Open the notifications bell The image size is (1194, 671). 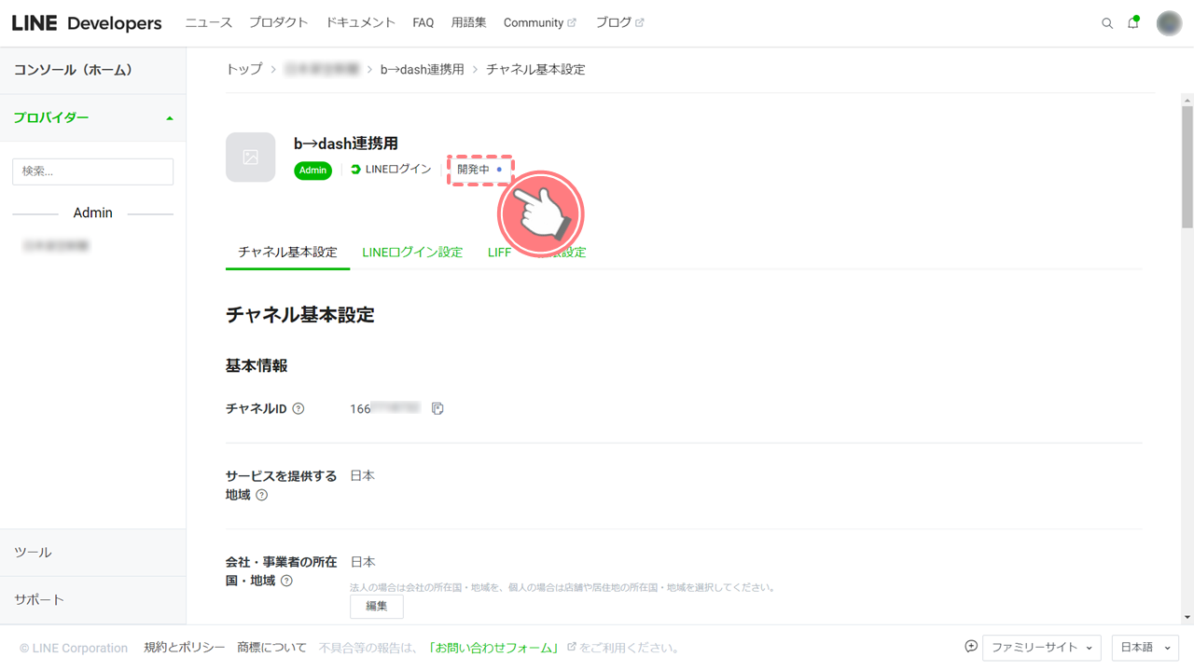pyautogui.click(x=1133, y=22)
